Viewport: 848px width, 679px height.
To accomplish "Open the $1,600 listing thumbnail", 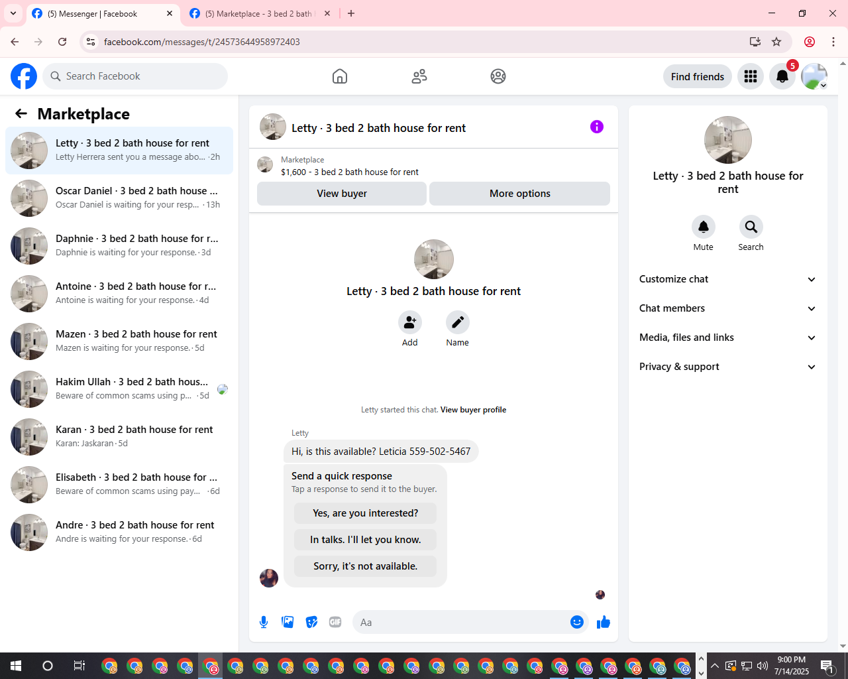I will [x=265, y=165].
